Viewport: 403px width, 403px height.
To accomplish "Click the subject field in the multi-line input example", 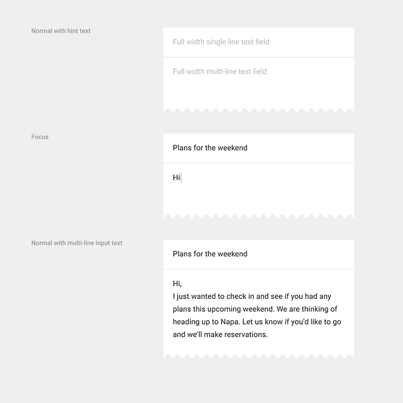I will coord(259,254).
